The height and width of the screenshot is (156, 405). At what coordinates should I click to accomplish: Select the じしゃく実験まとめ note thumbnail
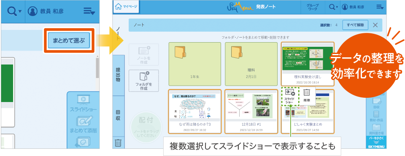[x=308, y=112]
